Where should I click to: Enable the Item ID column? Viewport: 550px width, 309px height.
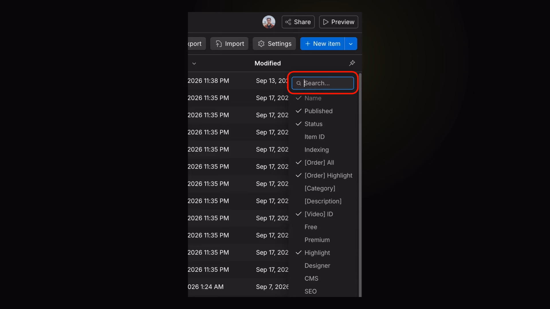[x=323, y=137]
